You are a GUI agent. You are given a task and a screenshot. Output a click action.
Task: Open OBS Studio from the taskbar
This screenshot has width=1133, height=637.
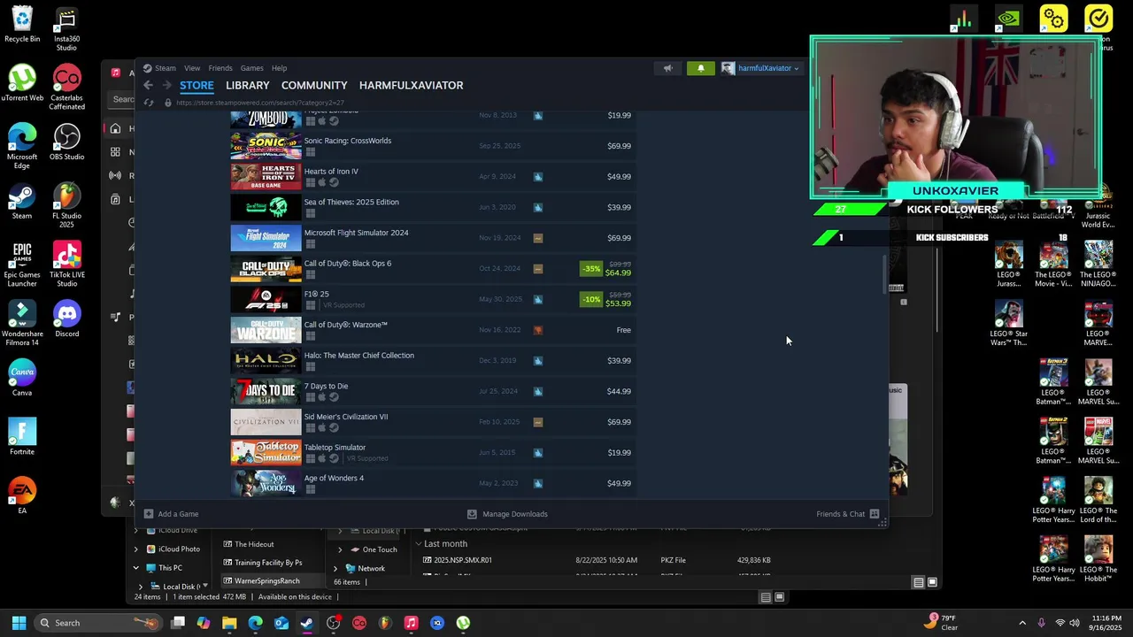pos(333,623)
